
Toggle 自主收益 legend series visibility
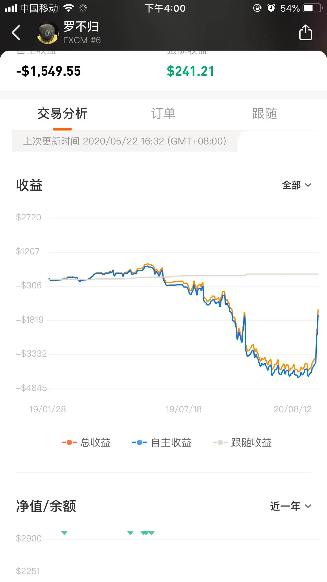(162, 443)
